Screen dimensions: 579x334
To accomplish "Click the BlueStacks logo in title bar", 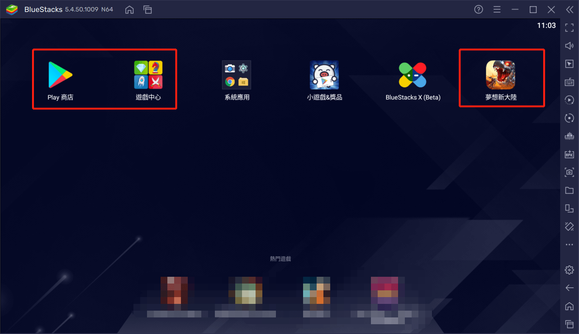I will point(12,9).
